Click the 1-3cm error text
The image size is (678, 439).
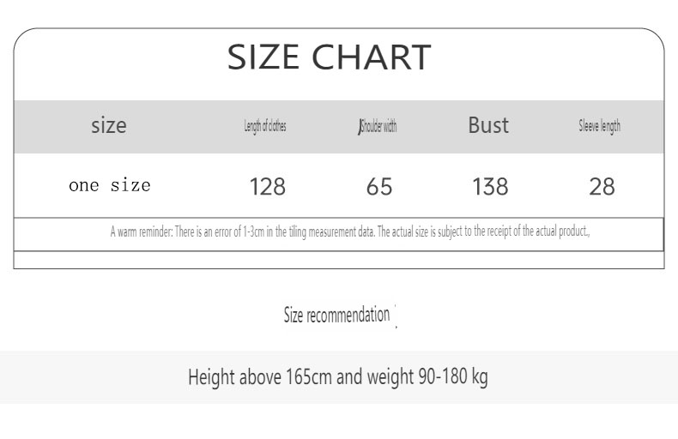254,232
